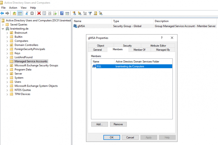The width and height of the screenshot is (218, 145).
Task: Click the blue Back arrow toolbar icon
Action: click(2, 13)
